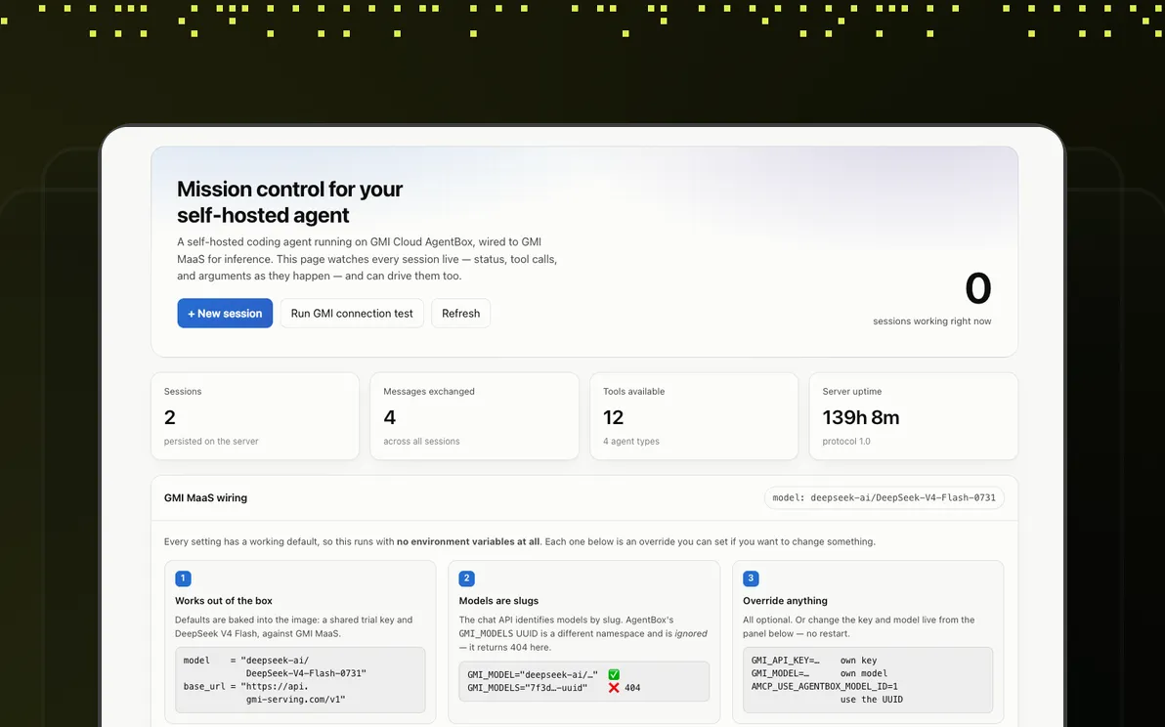
Task: Click the GMI MaaS wiring heading
Action: (x=206, y=497)
